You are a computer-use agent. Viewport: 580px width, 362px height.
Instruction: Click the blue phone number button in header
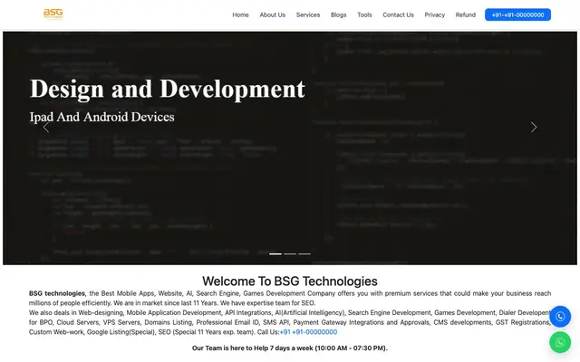coord(517,14)
